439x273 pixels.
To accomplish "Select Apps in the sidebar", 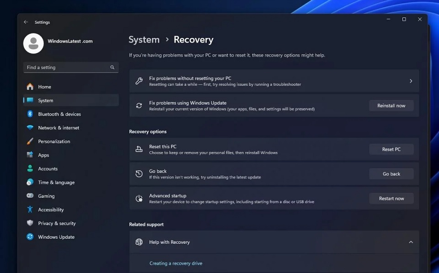I will 71,155.
